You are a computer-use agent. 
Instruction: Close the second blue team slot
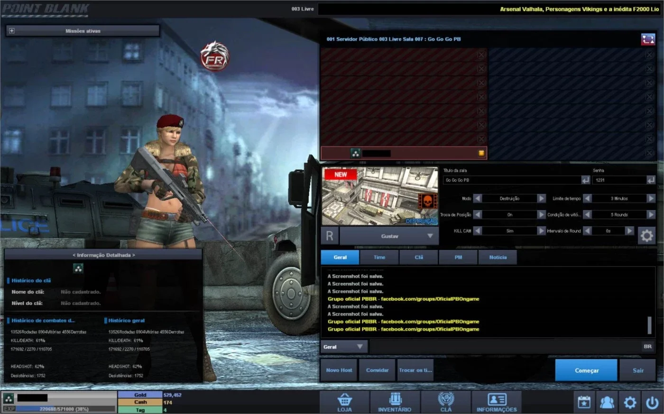(x=649, y=69)
